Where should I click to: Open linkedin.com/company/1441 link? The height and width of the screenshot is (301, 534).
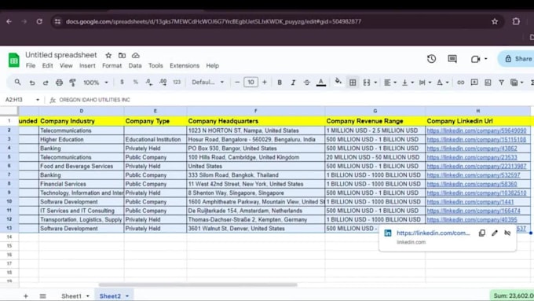470,202
